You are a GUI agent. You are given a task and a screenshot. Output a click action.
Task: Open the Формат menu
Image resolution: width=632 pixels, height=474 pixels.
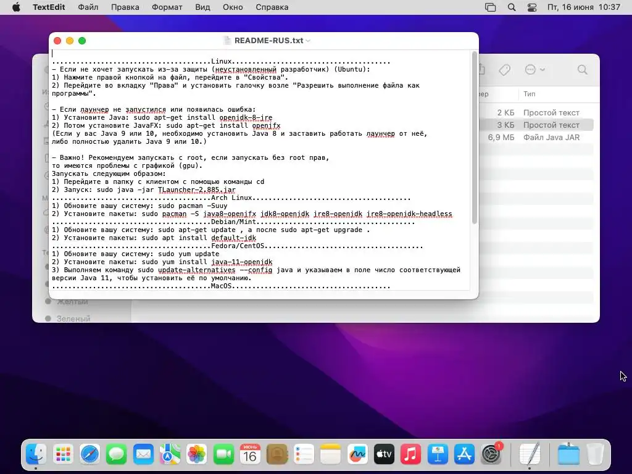(167, 7)
